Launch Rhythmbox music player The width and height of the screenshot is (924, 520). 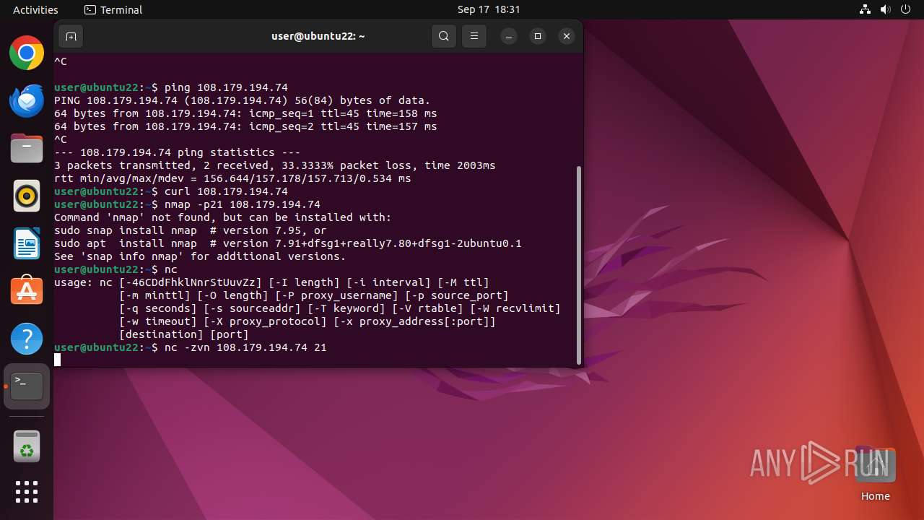(x=27, y=196)
